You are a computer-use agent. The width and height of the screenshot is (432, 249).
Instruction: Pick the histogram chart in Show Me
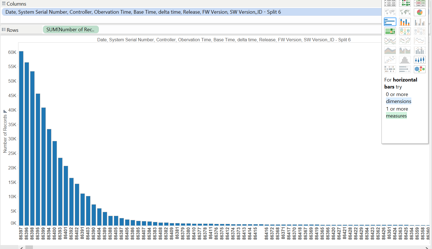coord(405,60)
